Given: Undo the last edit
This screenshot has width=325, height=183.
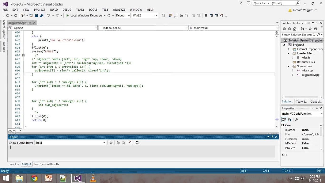Looking at the screenshot, I should pyautogui.click(x=49, y=16).
